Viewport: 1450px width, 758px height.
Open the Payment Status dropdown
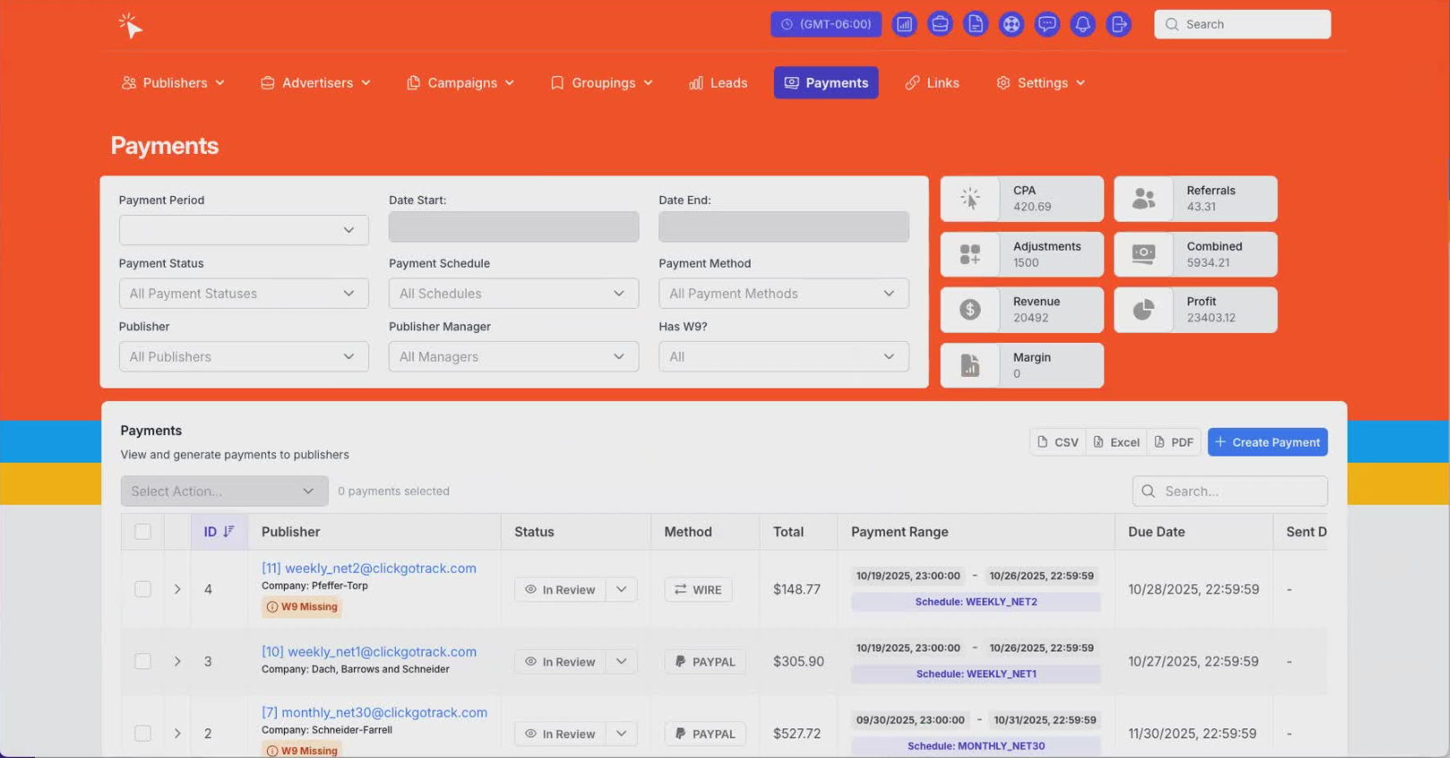click(x=244, y=294)
